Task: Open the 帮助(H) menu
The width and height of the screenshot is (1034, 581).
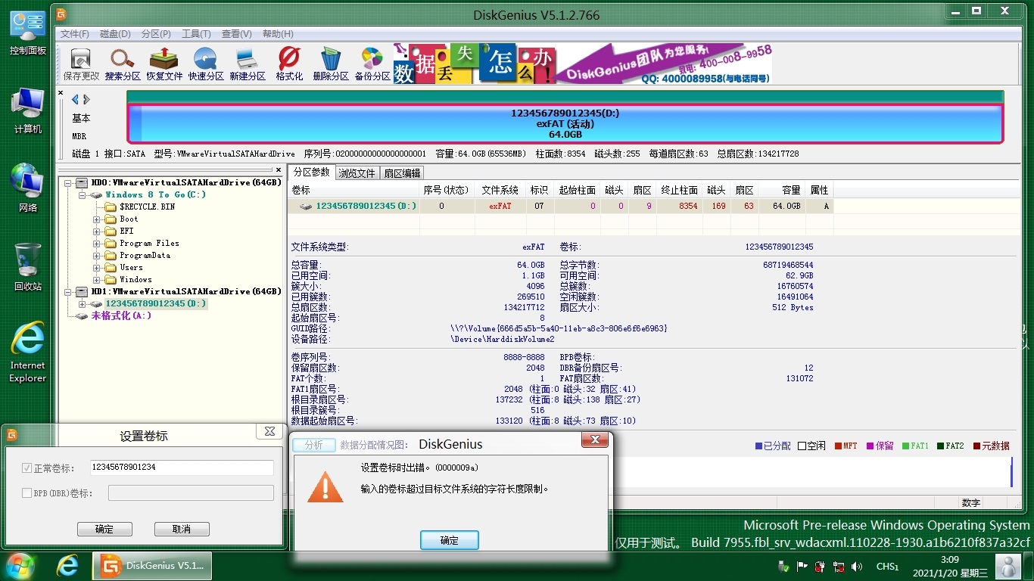Action: click(277, 34)
